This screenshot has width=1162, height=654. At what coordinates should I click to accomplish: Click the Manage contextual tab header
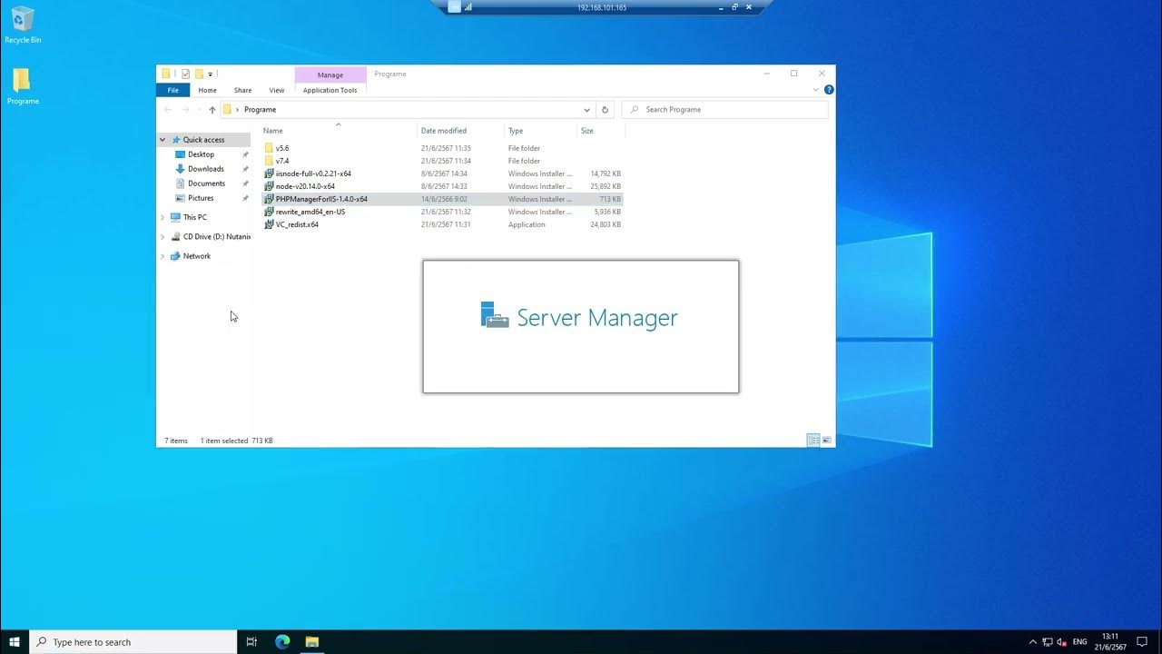click(330, 74)
